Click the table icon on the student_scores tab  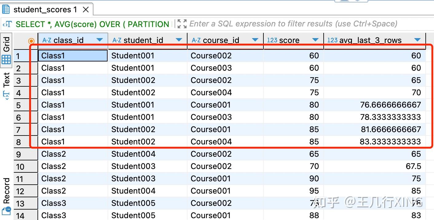tap(6, 9)
